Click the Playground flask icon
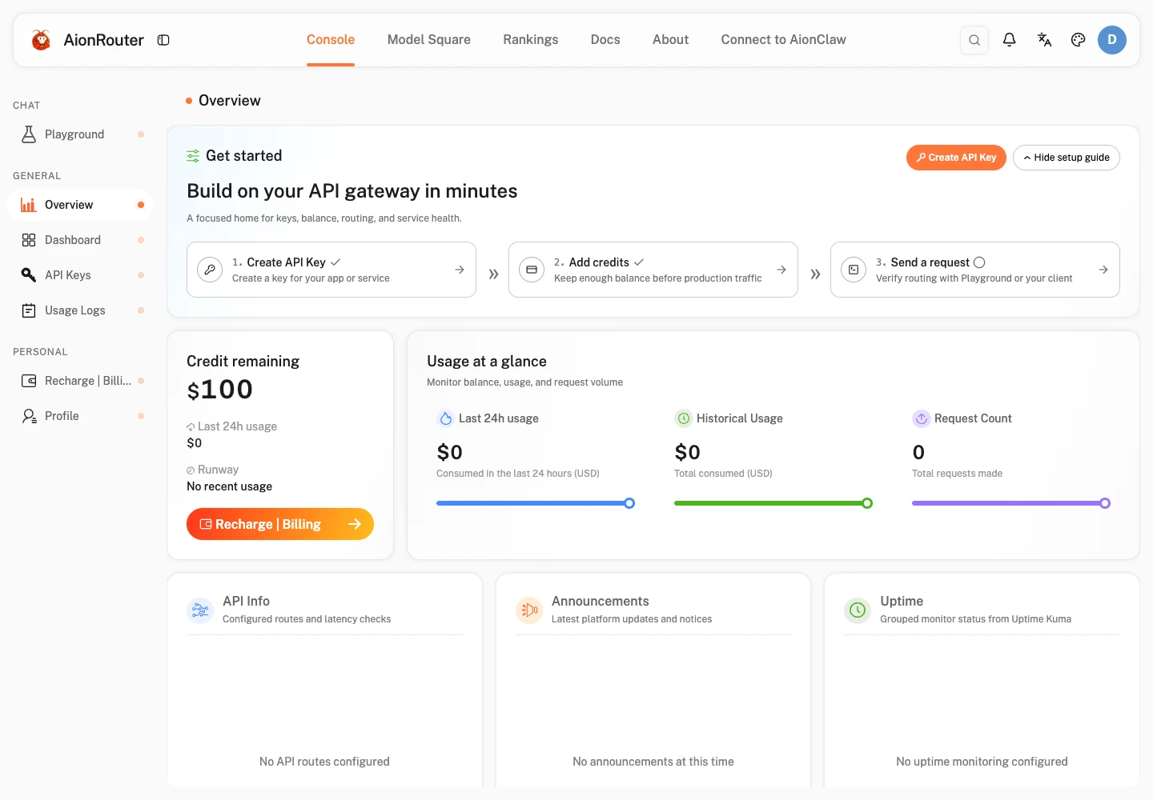 point(29,134)
